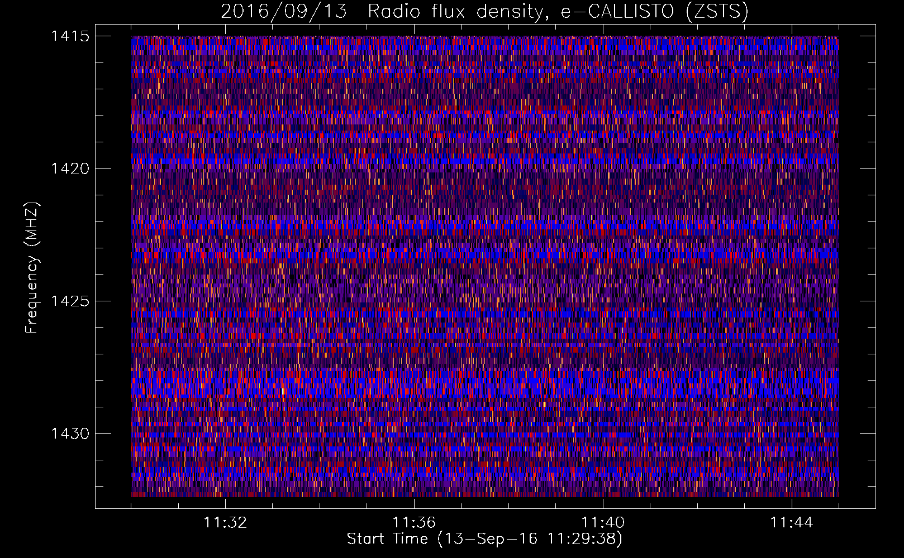904x558 pixels.
Task: Click the 1420 frequency tick label
Action: coord(70,169)
